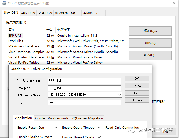Go to the 驱动程序 tab

point(61,13)
